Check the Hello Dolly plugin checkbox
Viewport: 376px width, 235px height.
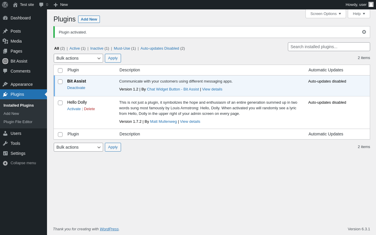point(60,103)
